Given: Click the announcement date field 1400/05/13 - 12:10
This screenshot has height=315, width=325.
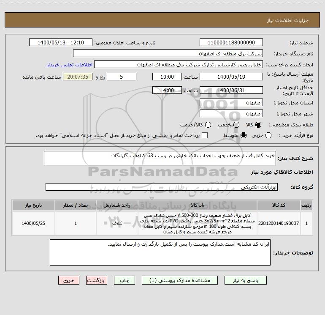Looking at the screenshot, I should tap(61, 42).
